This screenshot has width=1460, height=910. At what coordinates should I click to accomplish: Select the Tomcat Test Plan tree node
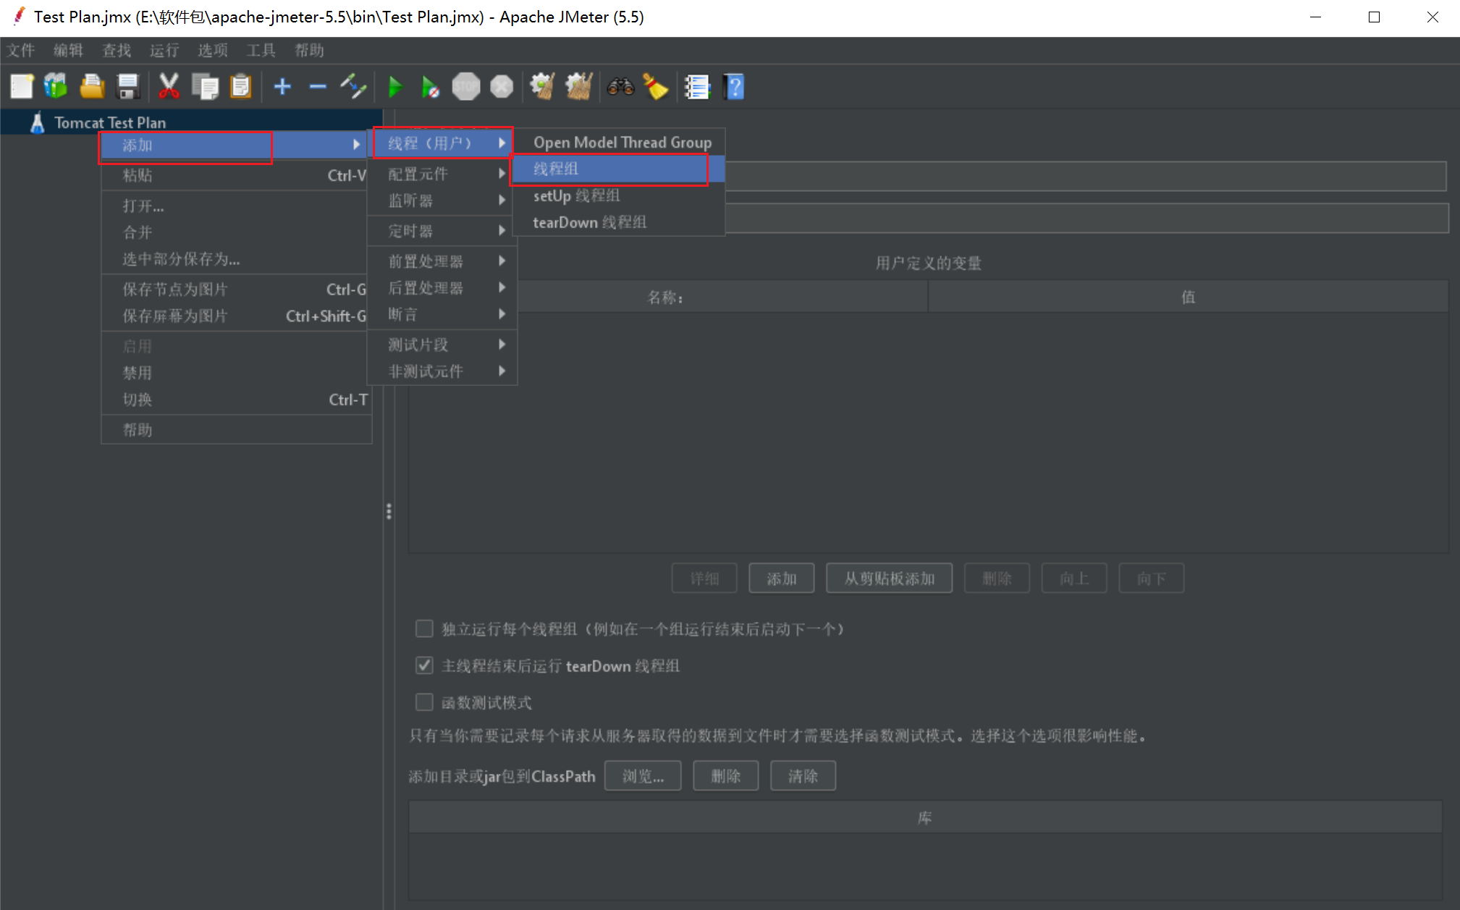tap(110, 122)
